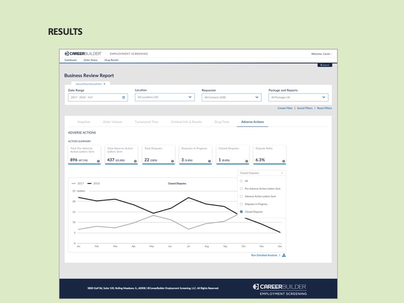Click the Search button below header
This screenshot has width=404, height=303.
[325, 65]
